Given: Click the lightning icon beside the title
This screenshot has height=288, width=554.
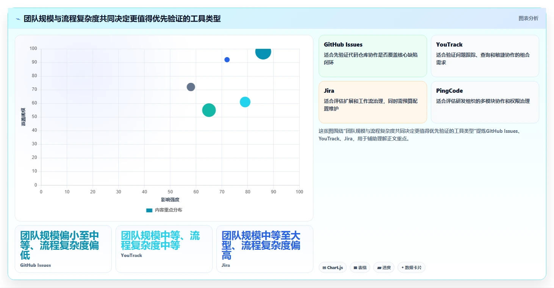Looking at the screenshot, I should pos(18,19).
